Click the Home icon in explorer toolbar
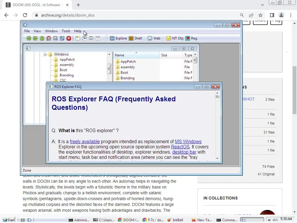This screenshot has width=297, height=223. [49, 38]
